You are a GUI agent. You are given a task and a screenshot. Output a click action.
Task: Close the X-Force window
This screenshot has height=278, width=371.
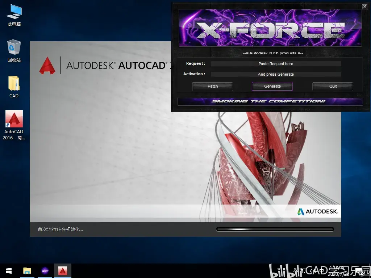coord(365,7)
